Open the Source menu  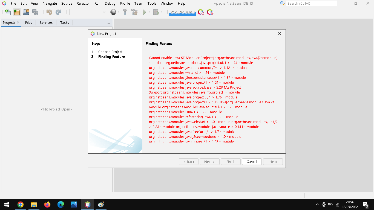[67, 4]
